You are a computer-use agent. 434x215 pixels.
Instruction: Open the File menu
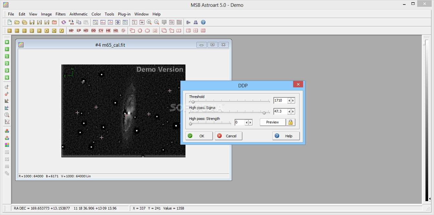click(x=11, y=14)
